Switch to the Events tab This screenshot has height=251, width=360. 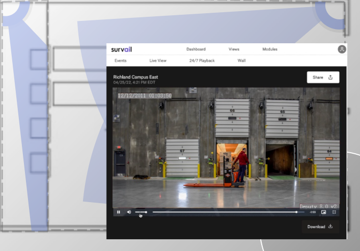click(x=121, y=61)
